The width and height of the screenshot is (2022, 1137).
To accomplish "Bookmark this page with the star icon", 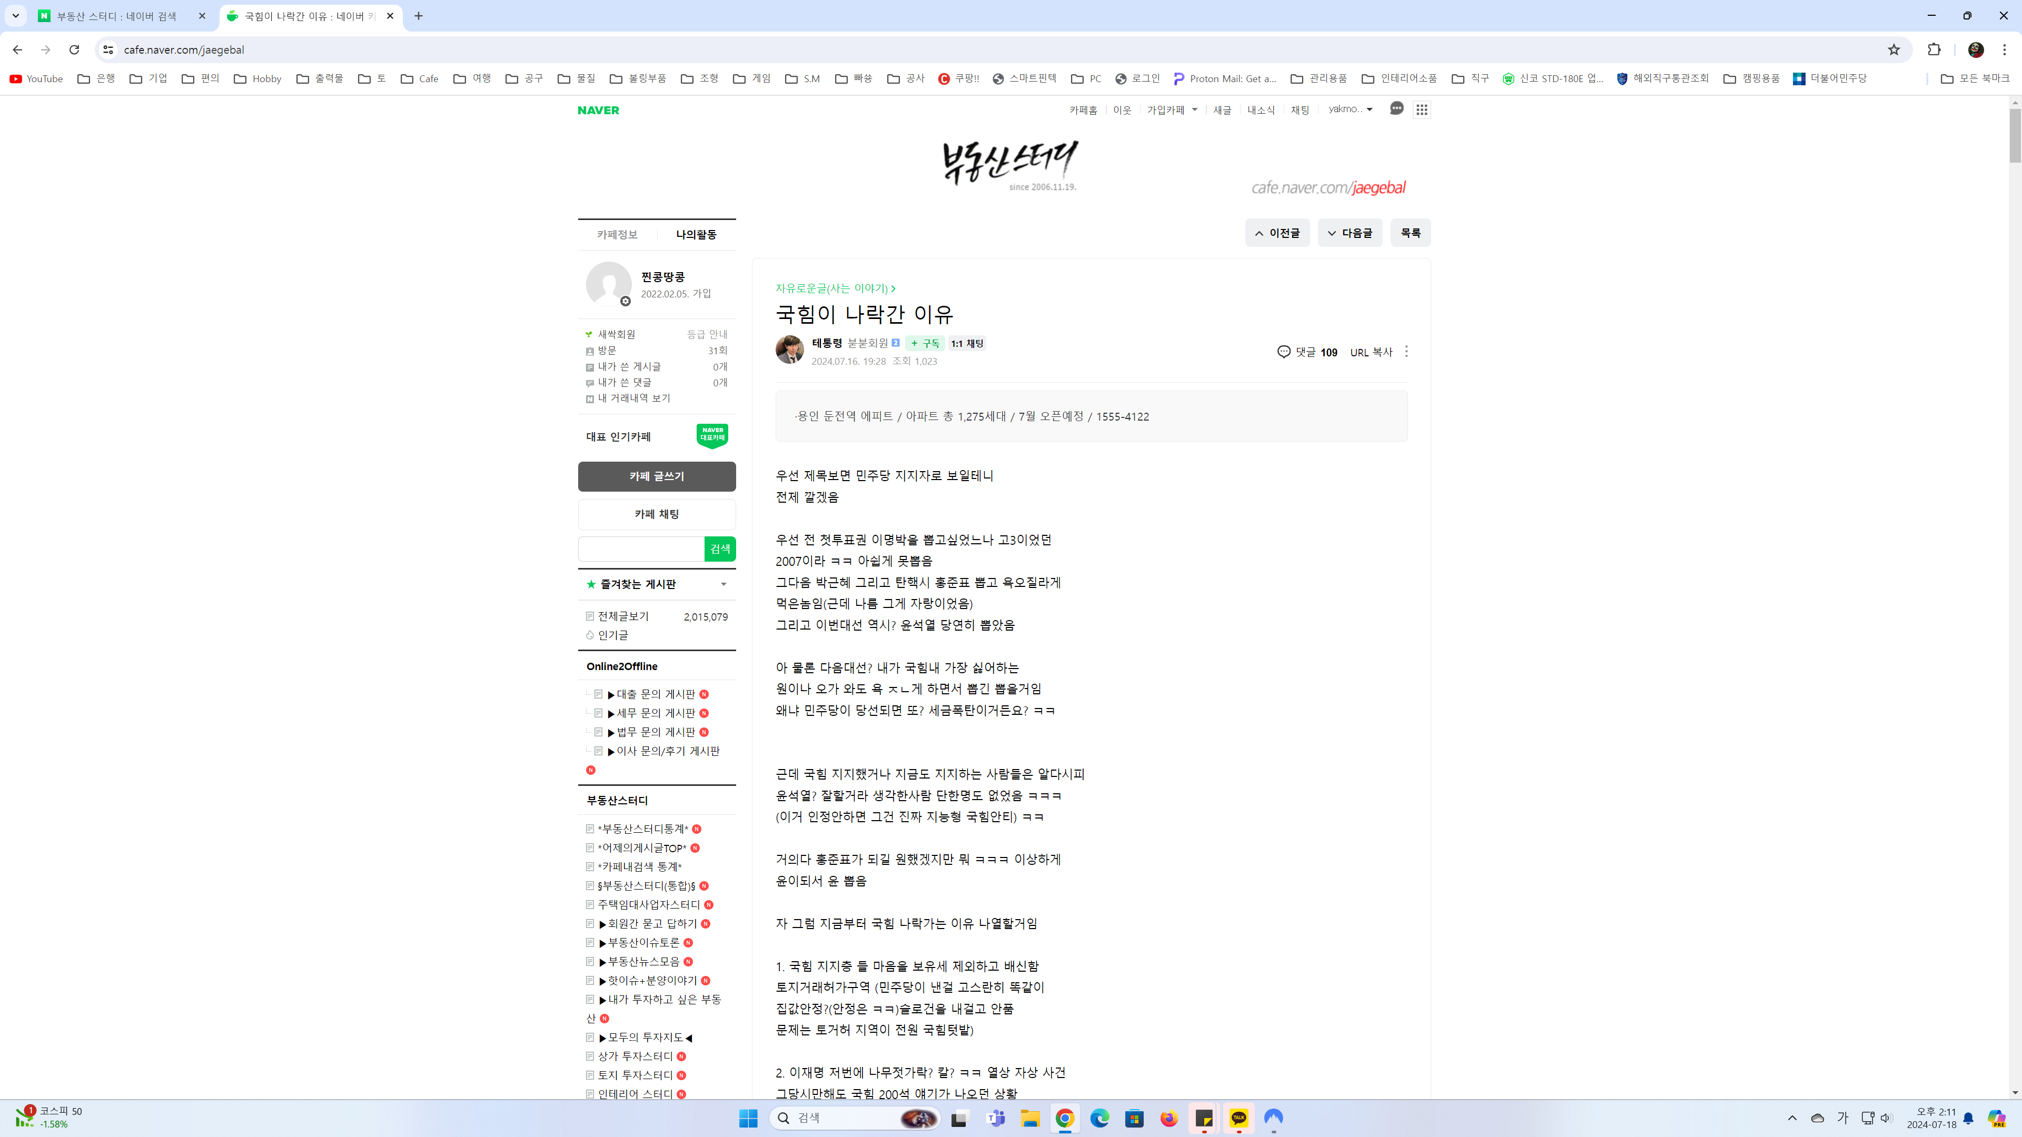I will click(1894, 49).
